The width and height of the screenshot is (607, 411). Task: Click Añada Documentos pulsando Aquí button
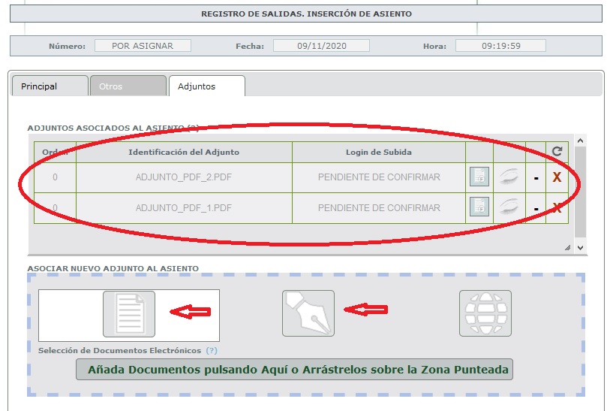(294, 370)
